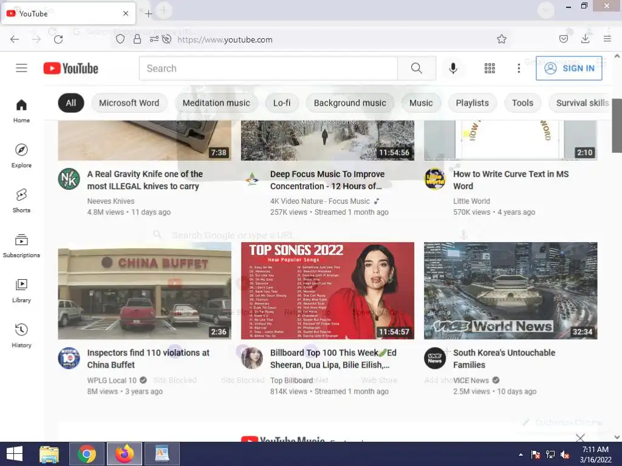Viewport: 622px width, 466px height.
Task: Open Firefox application menu
Action: coord(607,39)
